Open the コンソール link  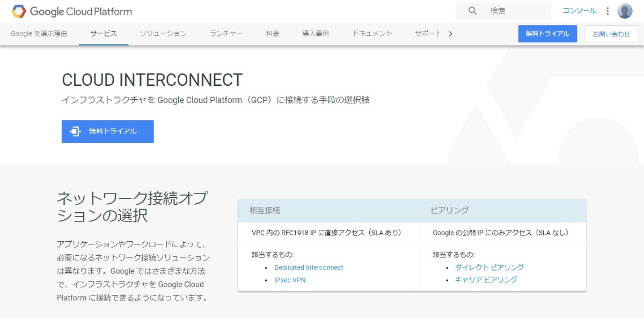(x=579, y=11)
